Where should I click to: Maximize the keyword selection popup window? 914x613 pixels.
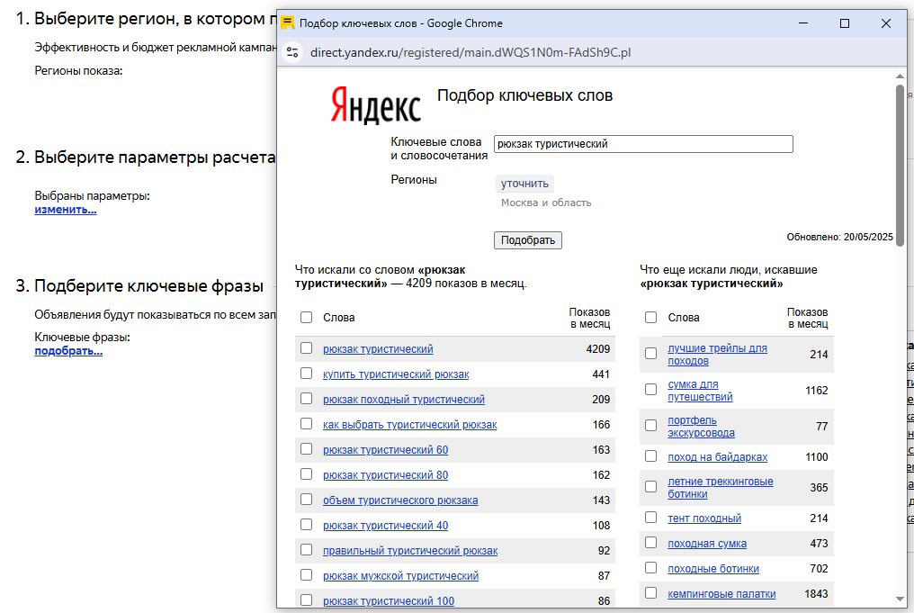click(844, 23)
